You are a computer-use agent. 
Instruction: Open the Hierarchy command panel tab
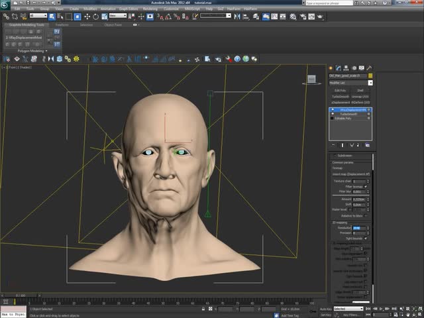(x=346, y=68)
